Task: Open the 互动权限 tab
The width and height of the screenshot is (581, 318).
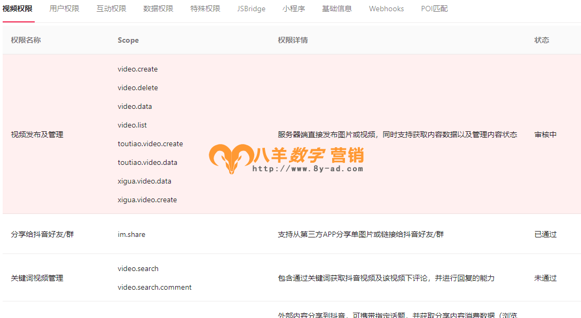Action: (x=111, y=9)
